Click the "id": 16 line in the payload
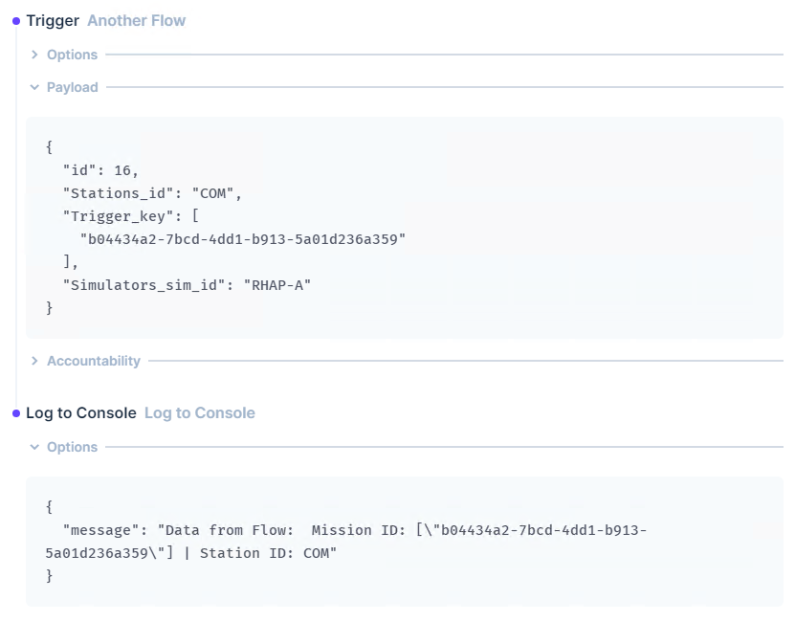Image resolution: width=795 pixels, height=622 pixels. pos(100,170)
